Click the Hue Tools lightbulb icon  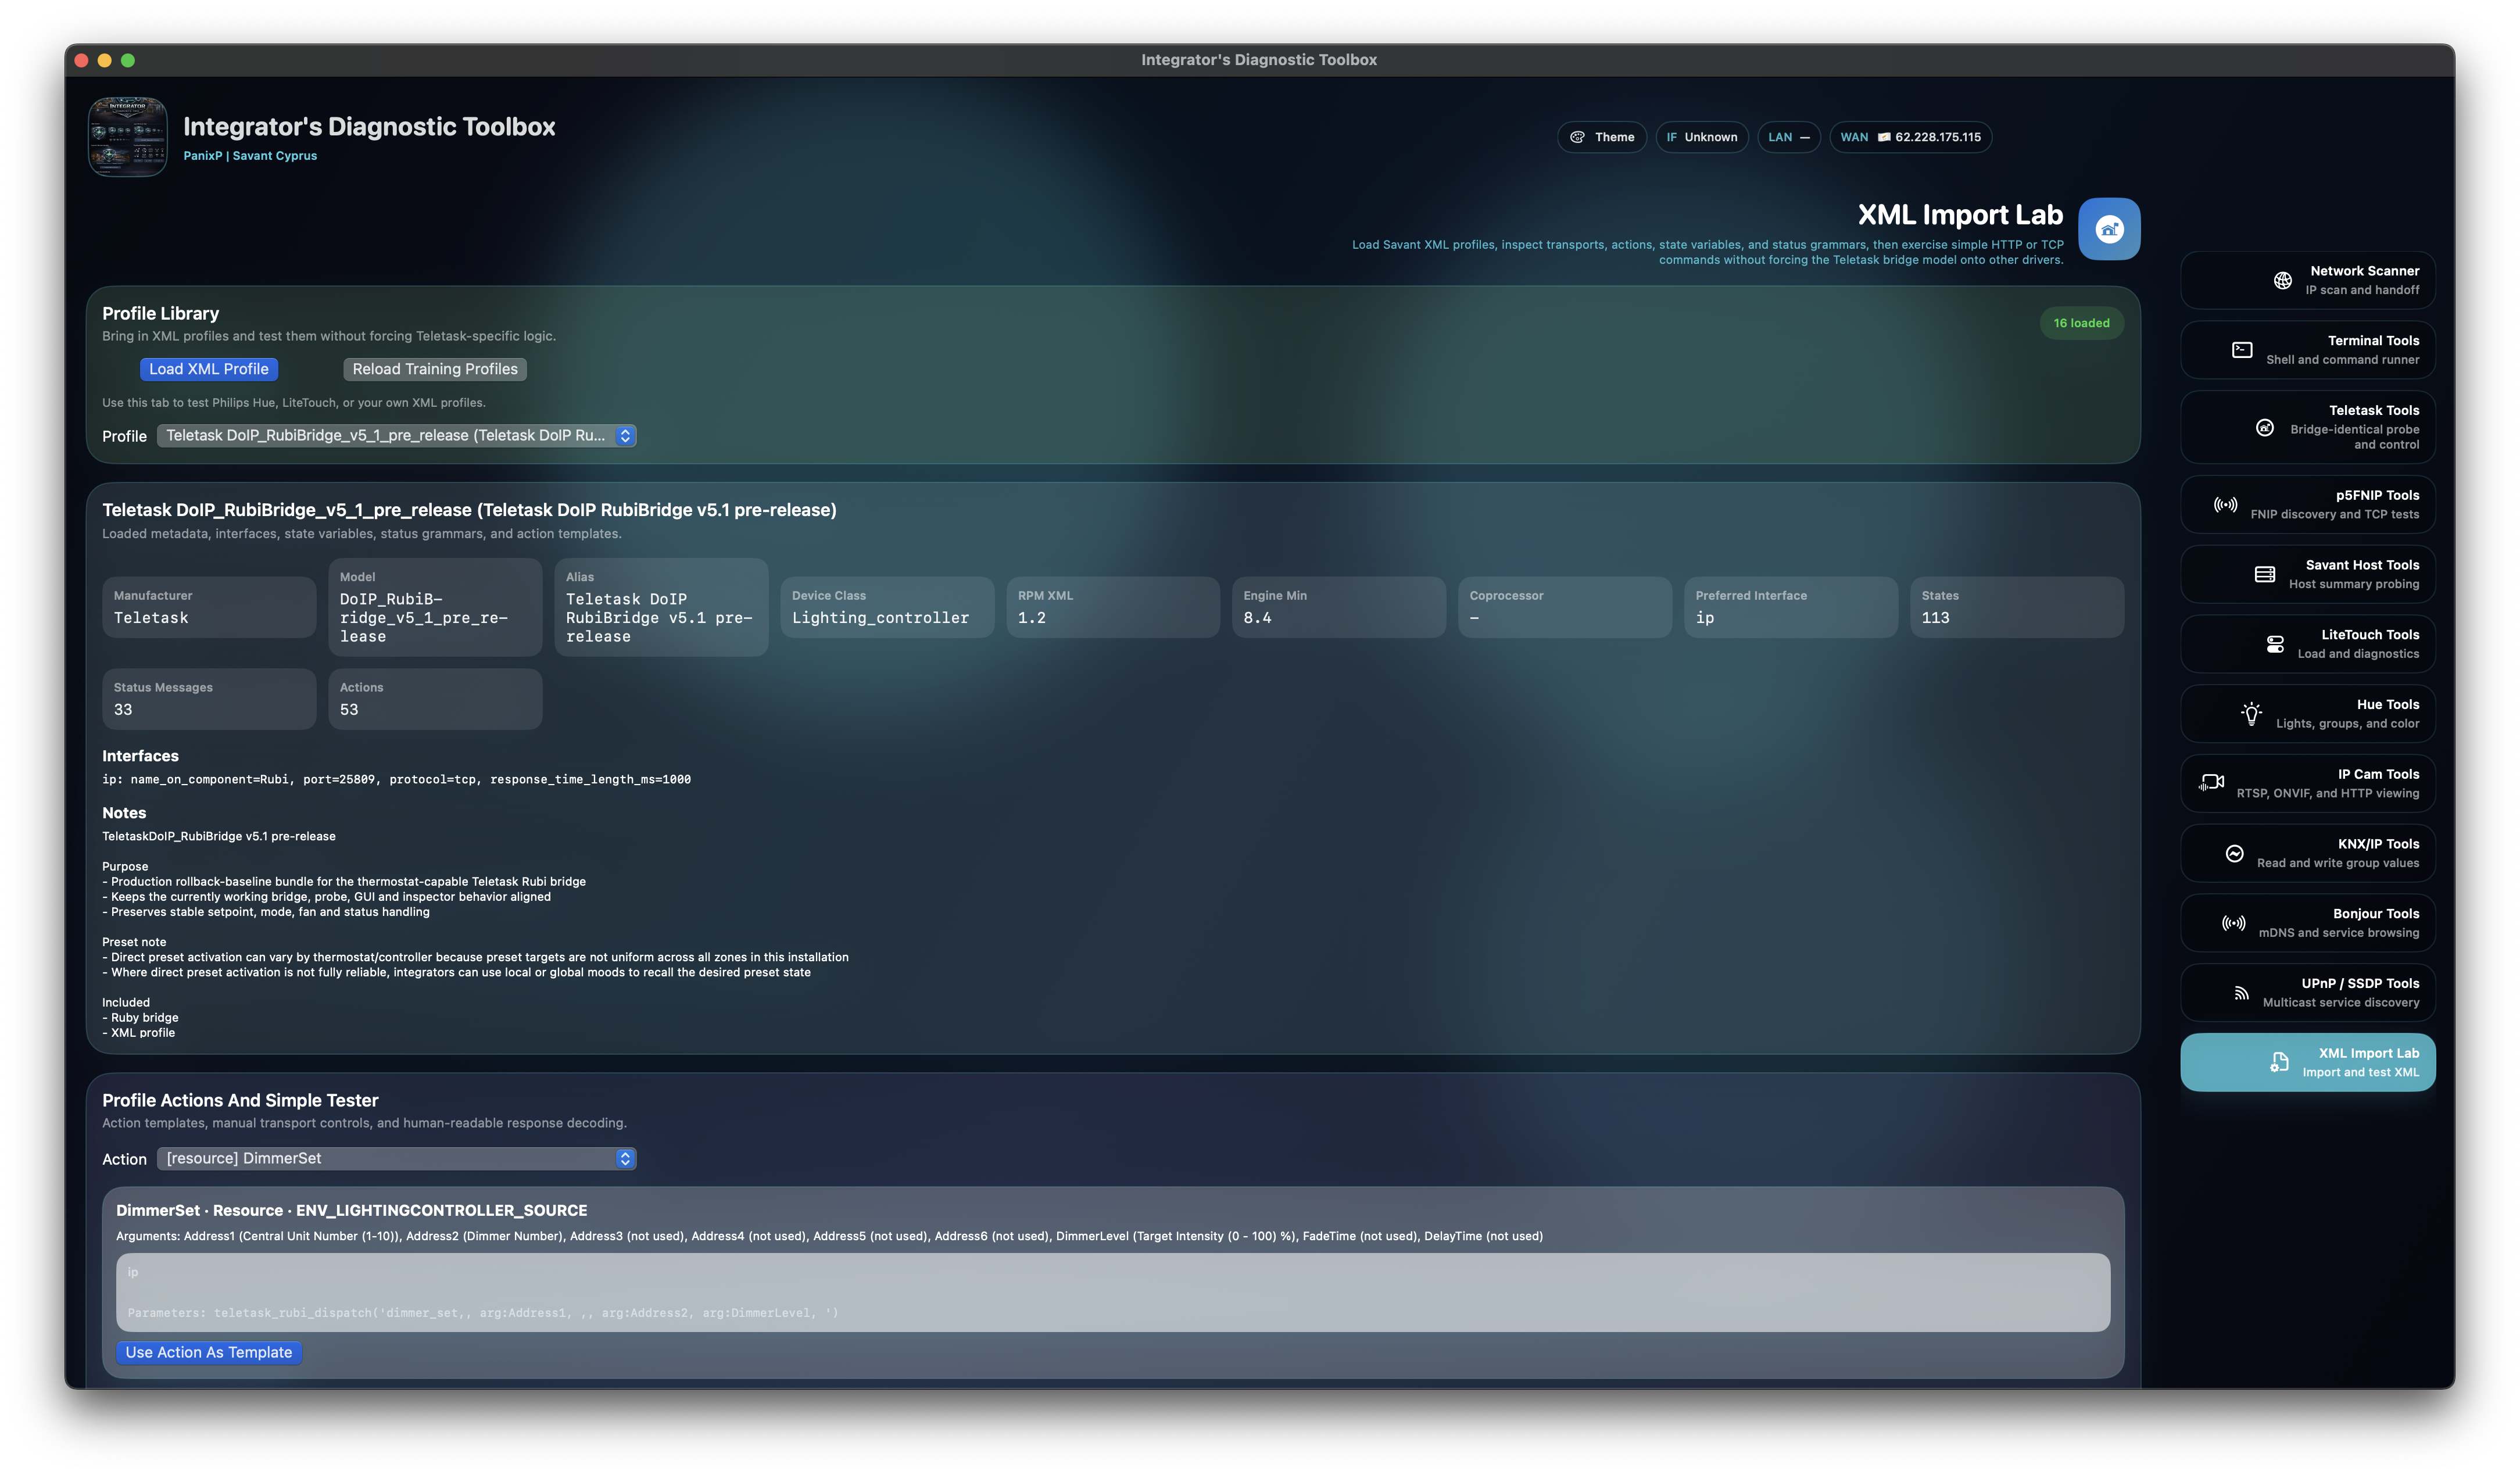2251,714
